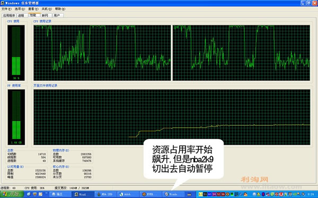
Task: Click the 可用数 value under 物理内存
Action: pyautogui.click(x=86, y=157)
